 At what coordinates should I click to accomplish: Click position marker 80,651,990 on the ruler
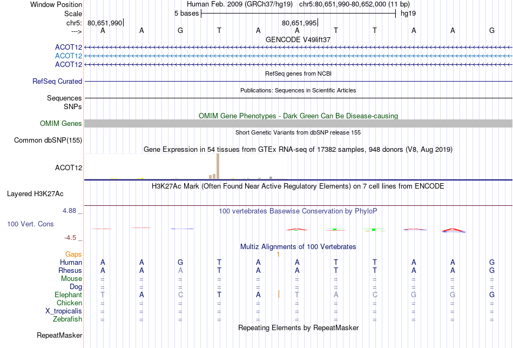(x=105, y=23)
